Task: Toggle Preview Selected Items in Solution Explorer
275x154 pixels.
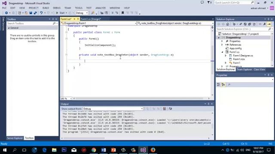Action: click(269, 24)
